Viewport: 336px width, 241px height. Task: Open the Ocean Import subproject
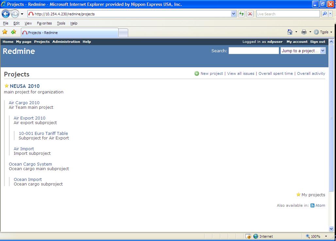[28, 180]
